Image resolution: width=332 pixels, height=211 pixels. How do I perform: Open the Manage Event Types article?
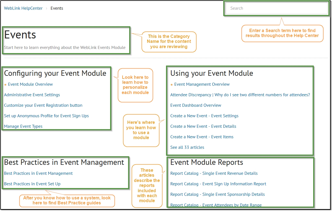[23, 126]
